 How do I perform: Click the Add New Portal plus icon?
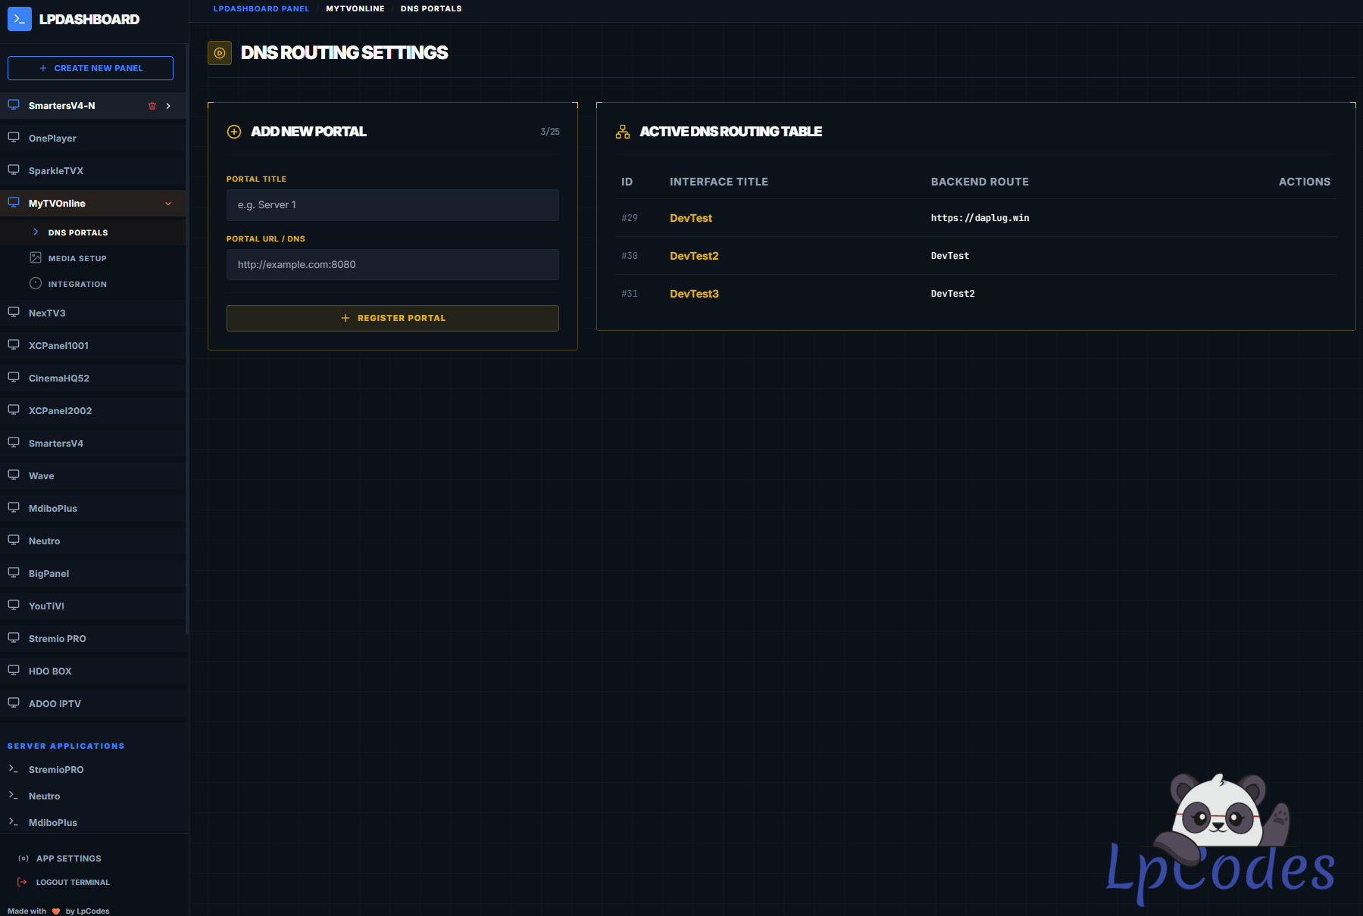pyautogui.click(x=234, y=132)
